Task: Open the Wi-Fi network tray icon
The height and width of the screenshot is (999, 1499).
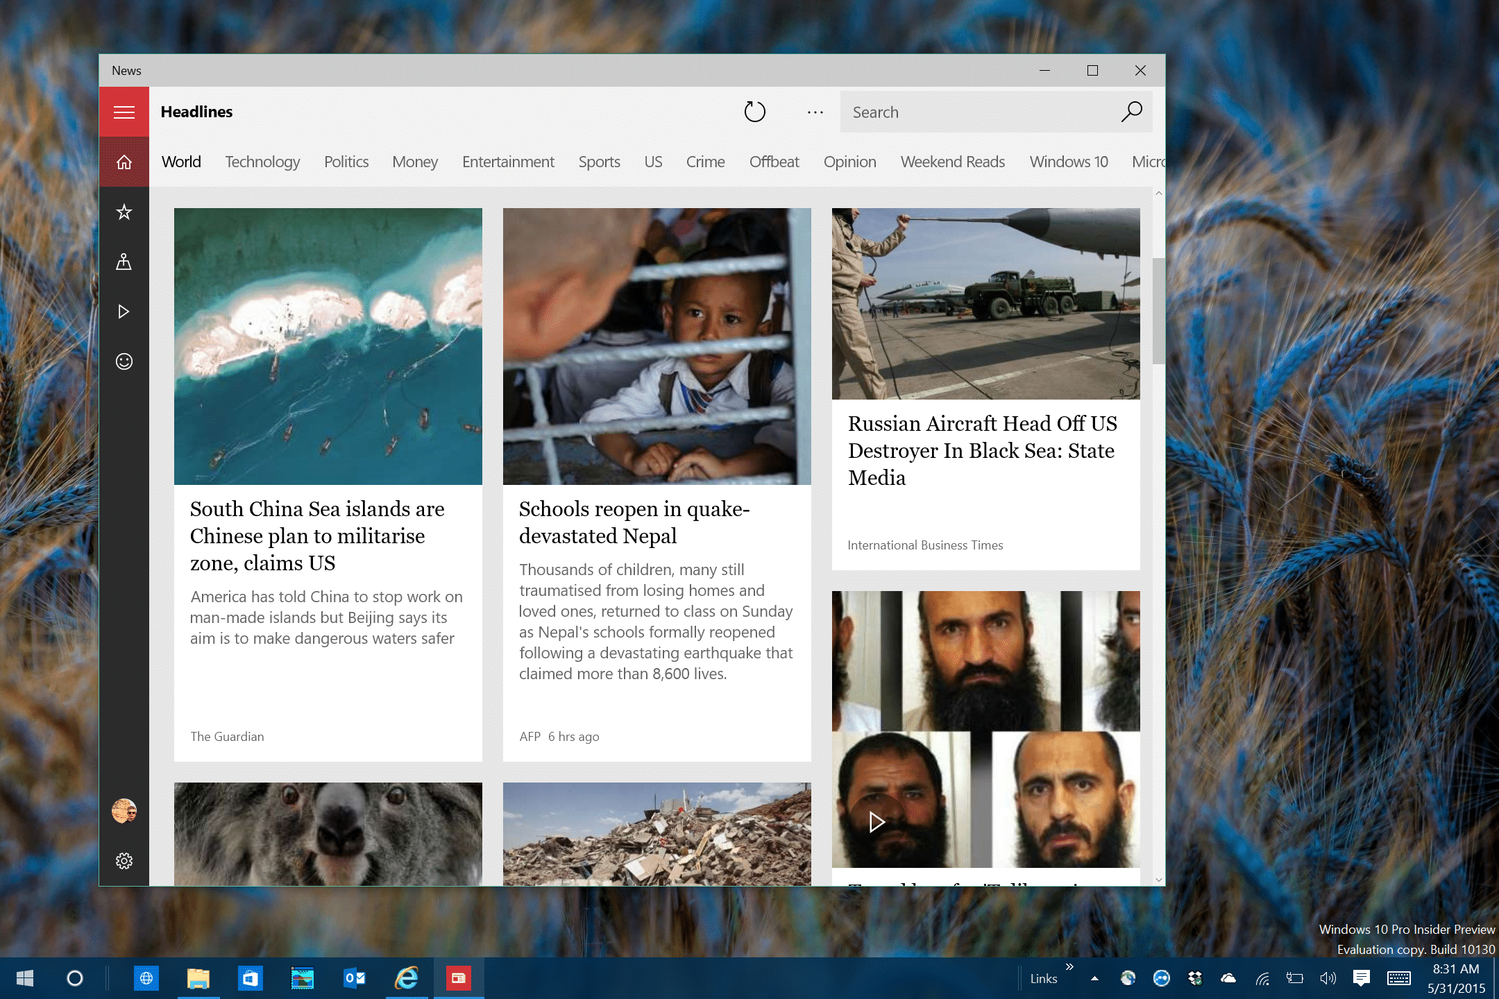Action: [1262, 978]
